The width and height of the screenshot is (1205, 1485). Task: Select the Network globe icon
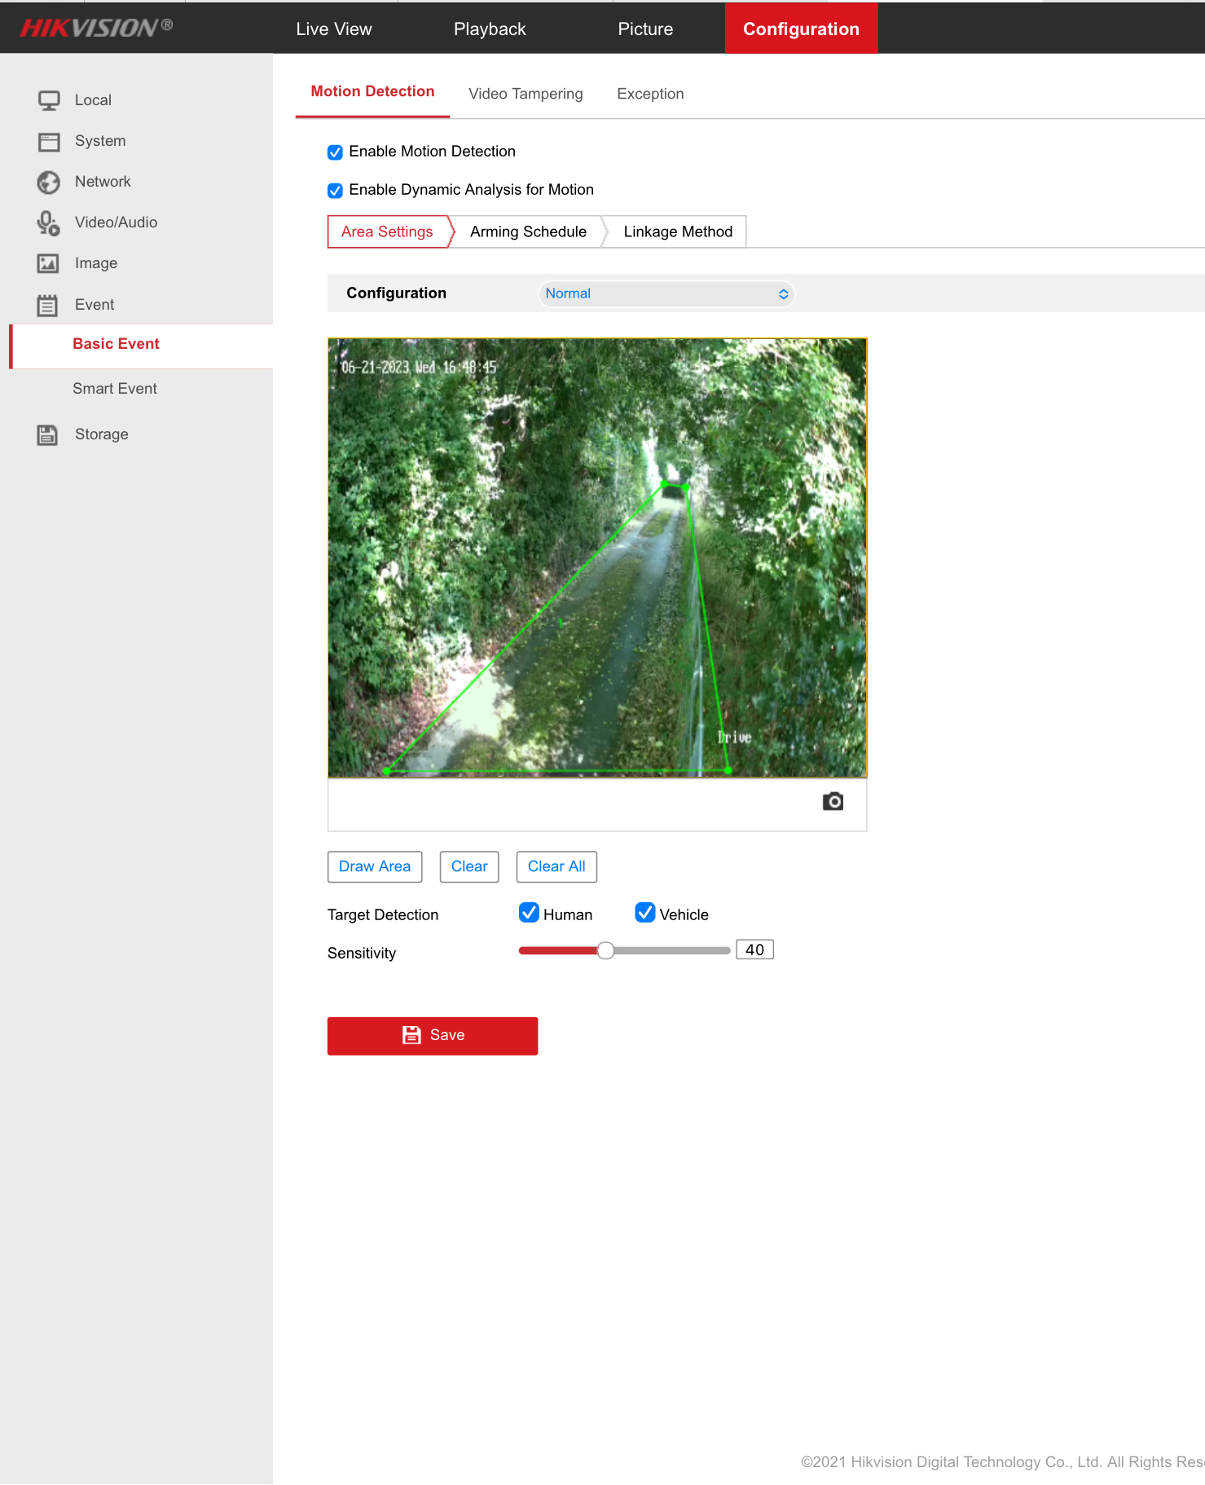pos(49,183)
